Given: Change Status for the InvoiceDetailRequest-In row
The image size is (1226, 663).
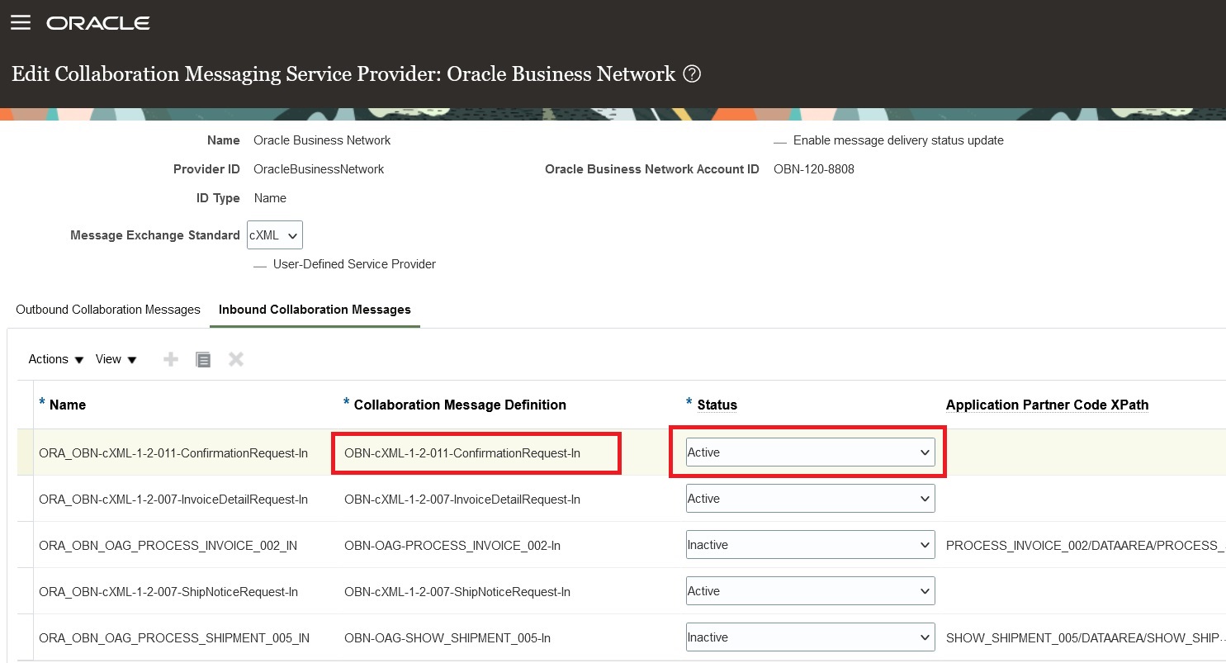Looking at the screenshot, I should [810, 499].
